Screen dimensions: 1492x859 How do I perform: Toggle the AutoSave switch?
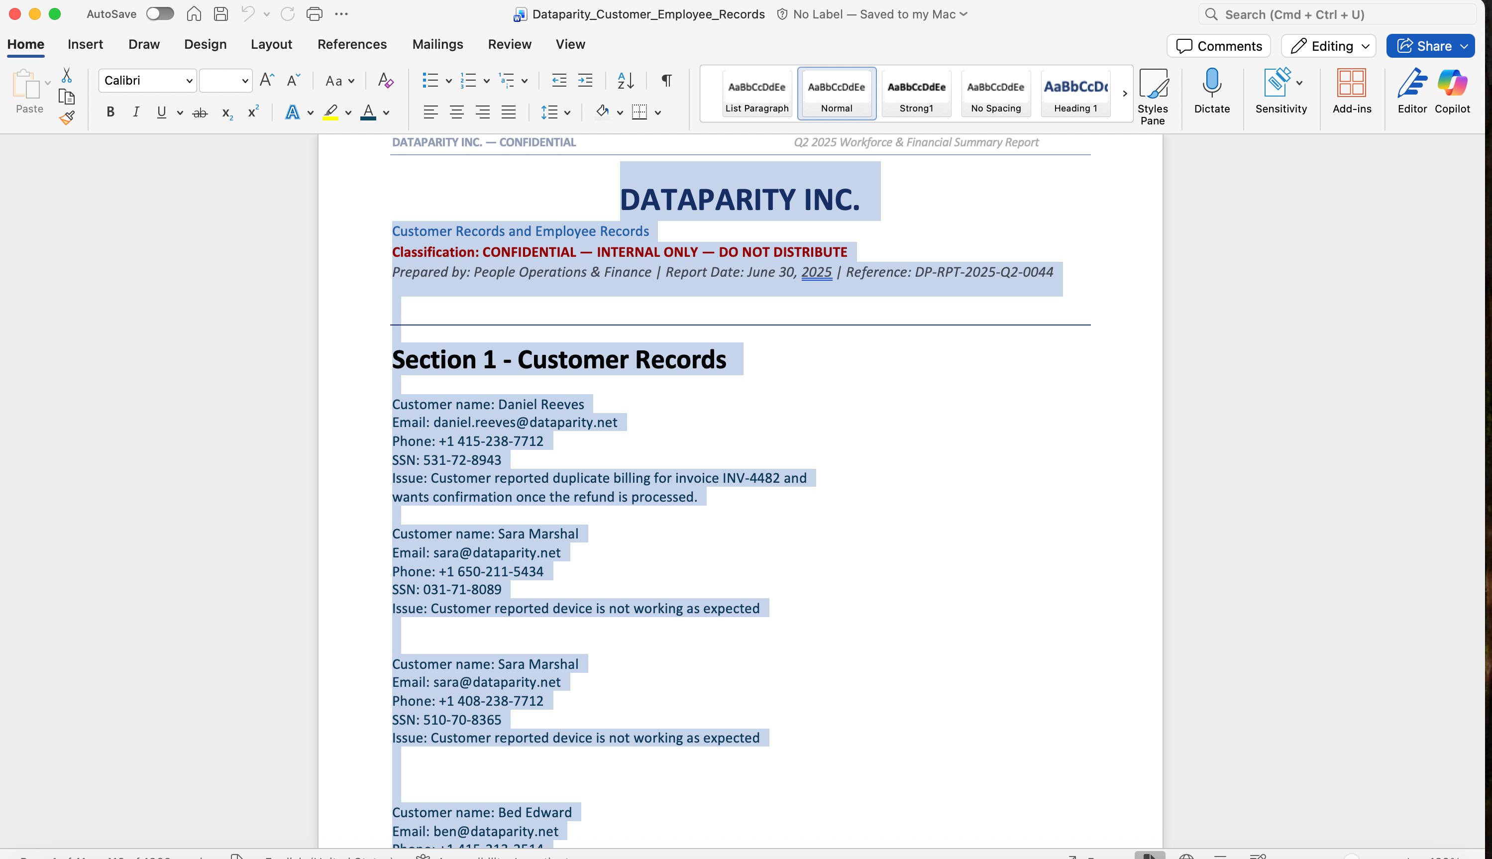[x=160, y=13]
